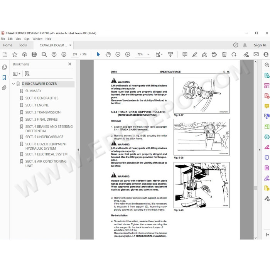
Task: Open the SUMMARY bookmark
Action: [33, 91]
